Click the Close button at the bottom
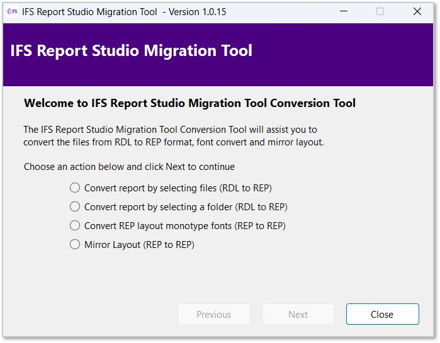Screen dimensions: 440x343 pos(382,314)
